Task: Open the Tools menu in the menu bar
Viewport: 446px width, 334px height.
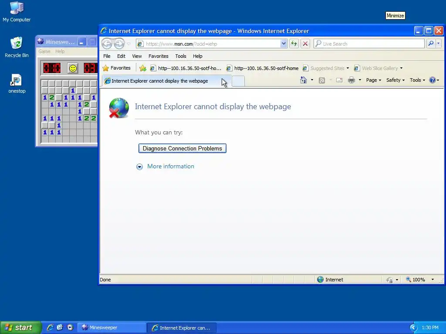Action: point(181,56)
